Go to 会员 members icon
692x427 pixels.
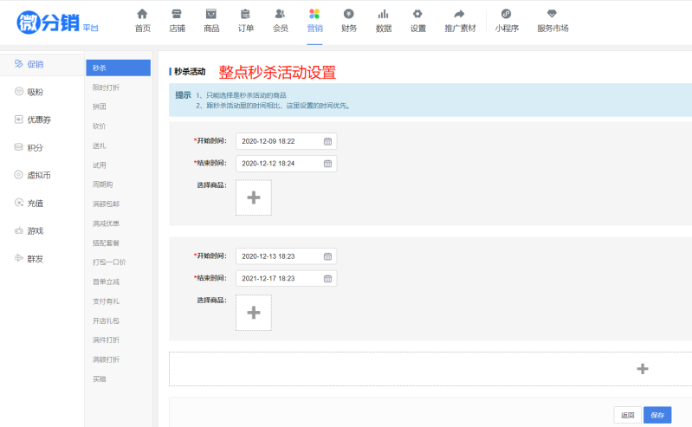pos(280,14)
